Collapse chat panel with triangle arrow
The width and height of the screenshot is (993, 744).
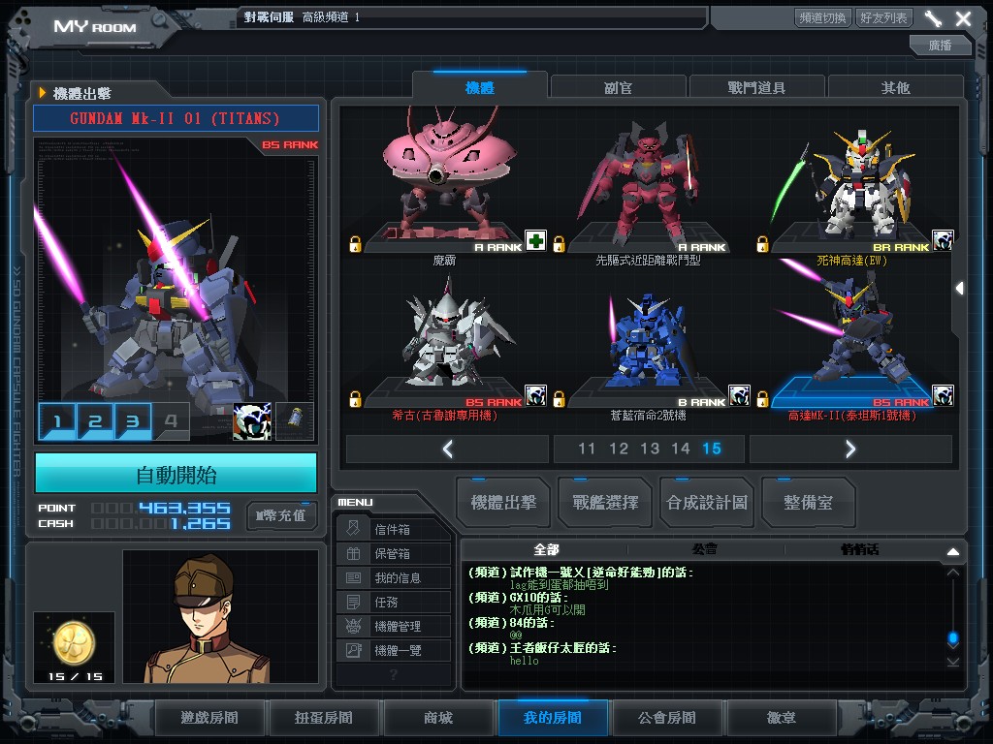tap(953, 551)
